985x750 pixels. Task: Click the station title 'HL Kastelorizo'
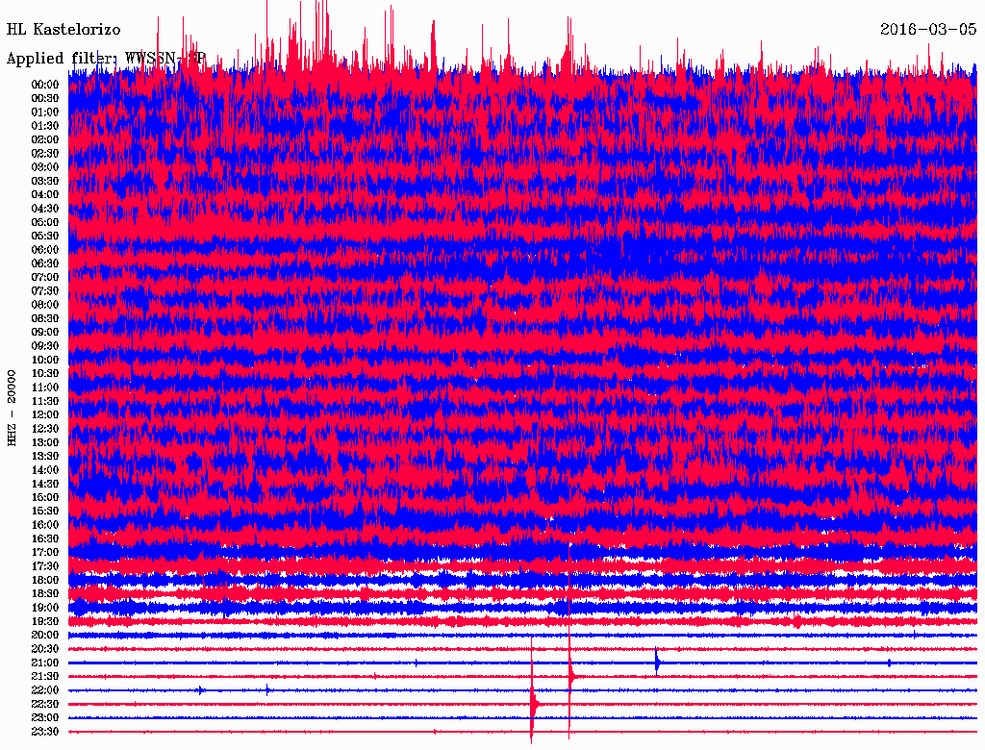click(x=63, y=30)
